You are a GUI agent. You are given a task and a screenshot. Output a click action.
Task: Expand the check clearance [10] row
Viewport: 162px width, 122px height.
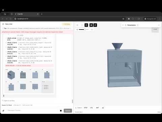[x=29, y=44]
